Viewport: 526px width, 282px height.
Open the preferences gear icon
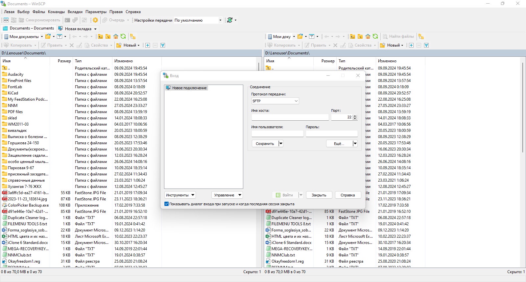pyautogui.click(x=95, y=20)
